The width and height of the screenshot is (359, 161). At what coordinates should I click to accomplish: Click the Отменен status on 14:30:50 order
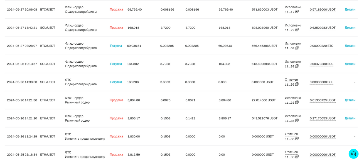point(291,80)
